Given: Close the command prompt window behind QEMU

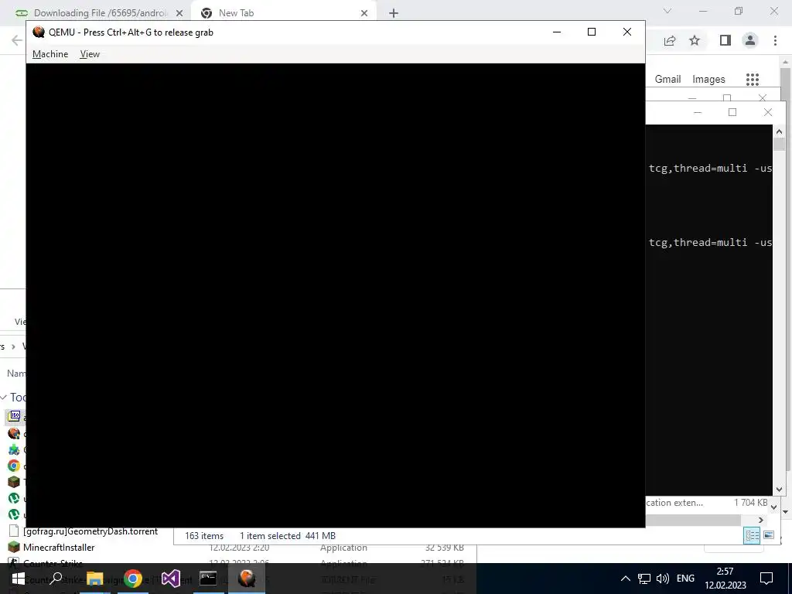Looking at the screenshot, I should 768,112.
